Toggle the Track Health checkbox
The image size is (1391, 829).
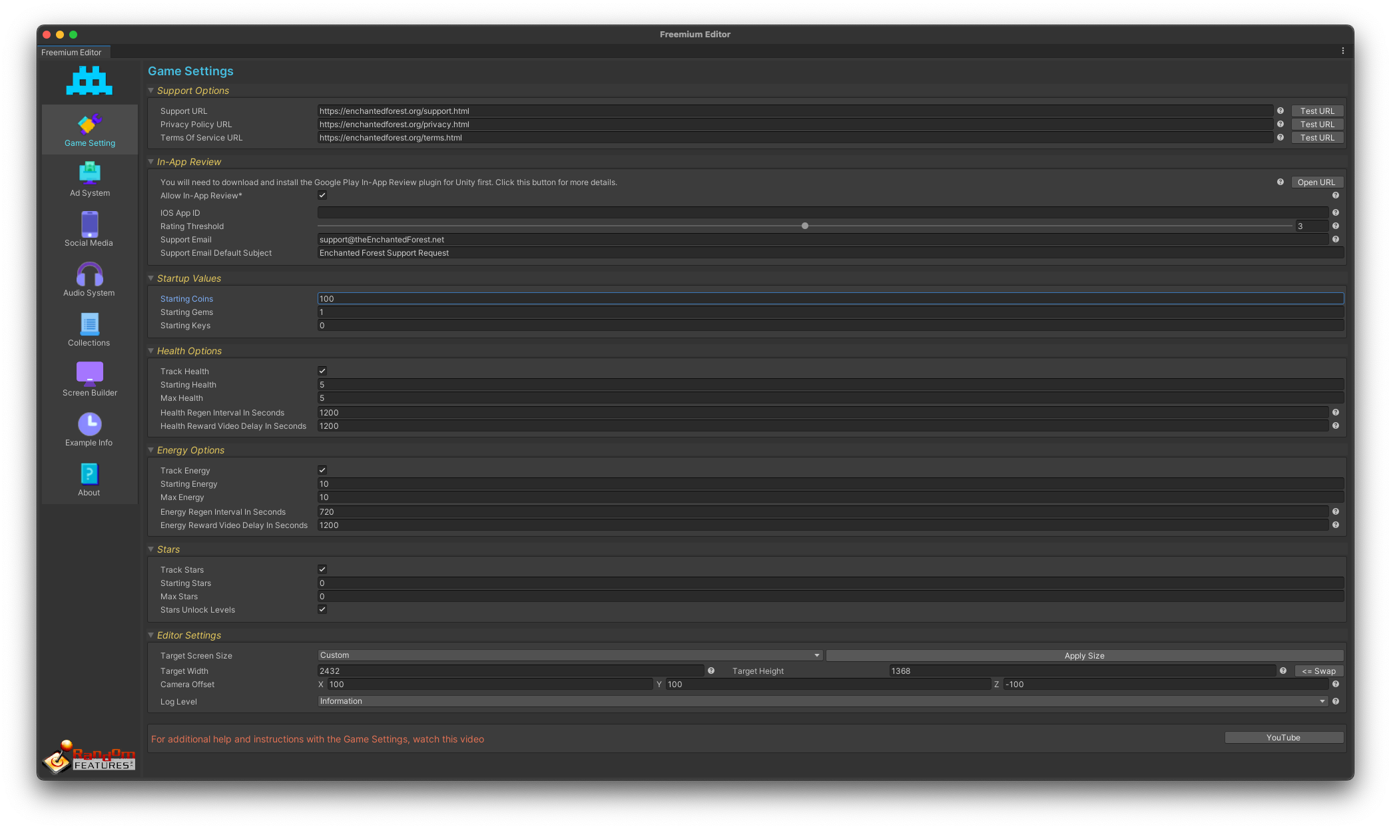point(322,371)
